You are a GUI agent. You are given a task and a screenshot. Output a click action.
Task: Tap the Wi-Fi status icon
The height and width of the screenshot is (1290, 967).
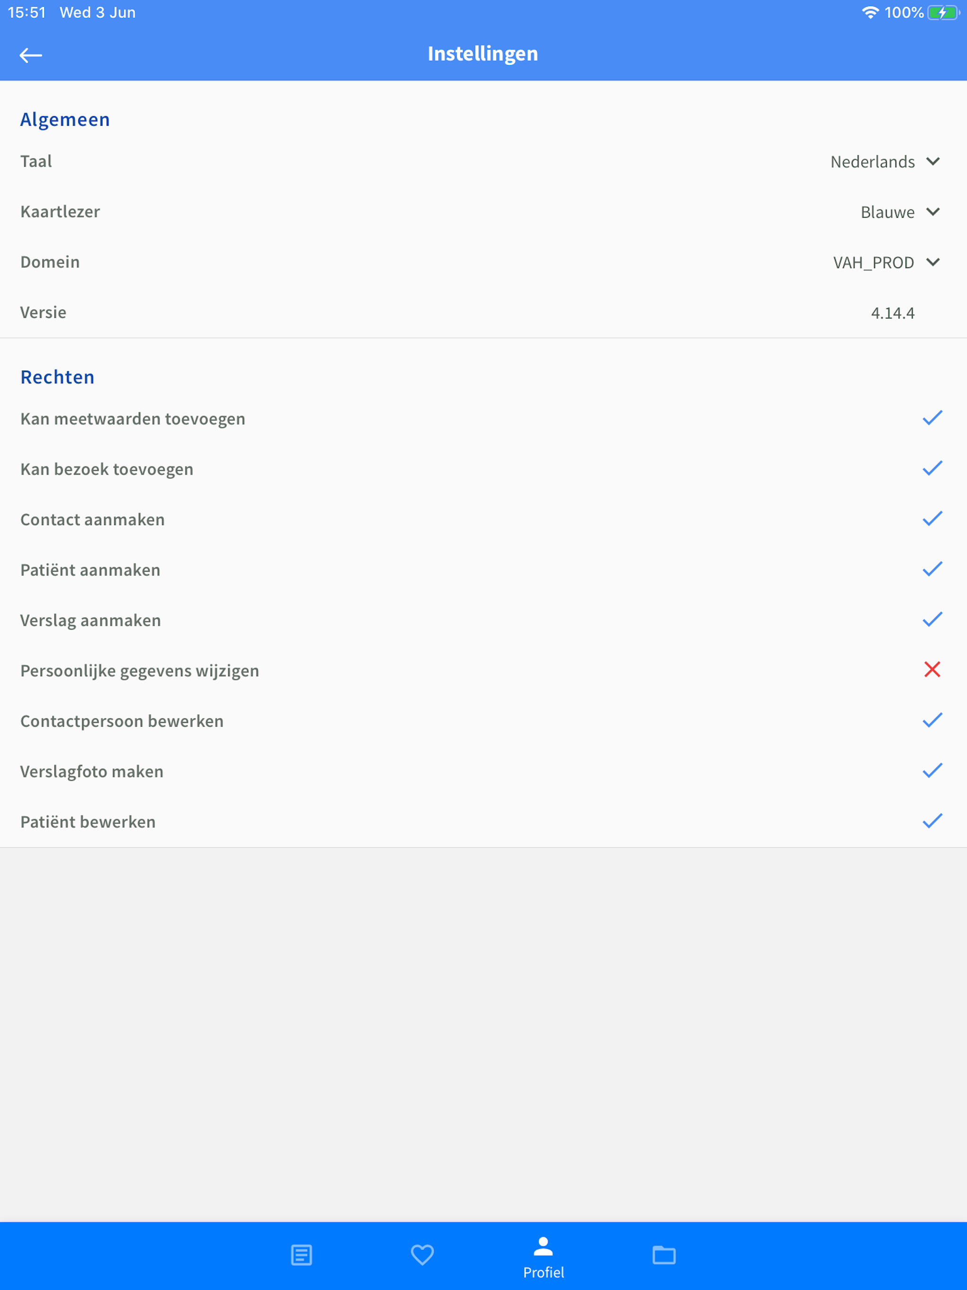point(870,12)
